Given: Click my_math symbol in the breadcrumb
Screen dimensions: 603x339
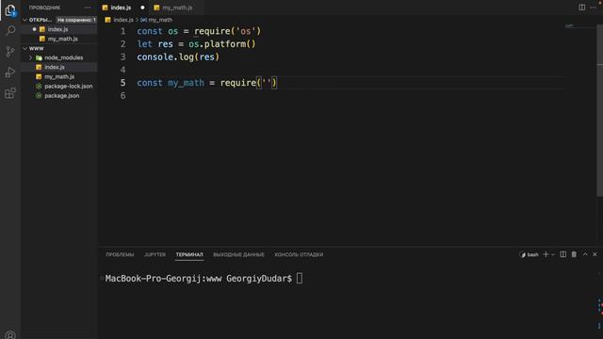Looking at the screenshot, I should tap(160, 20).
